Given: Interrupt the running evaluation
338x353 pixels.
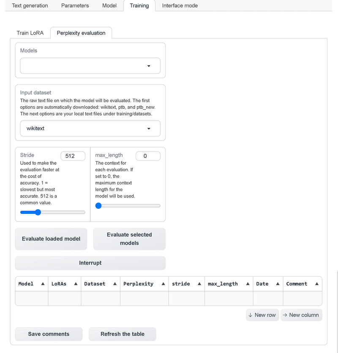Looking at the screenshot, I should point(90,263).
